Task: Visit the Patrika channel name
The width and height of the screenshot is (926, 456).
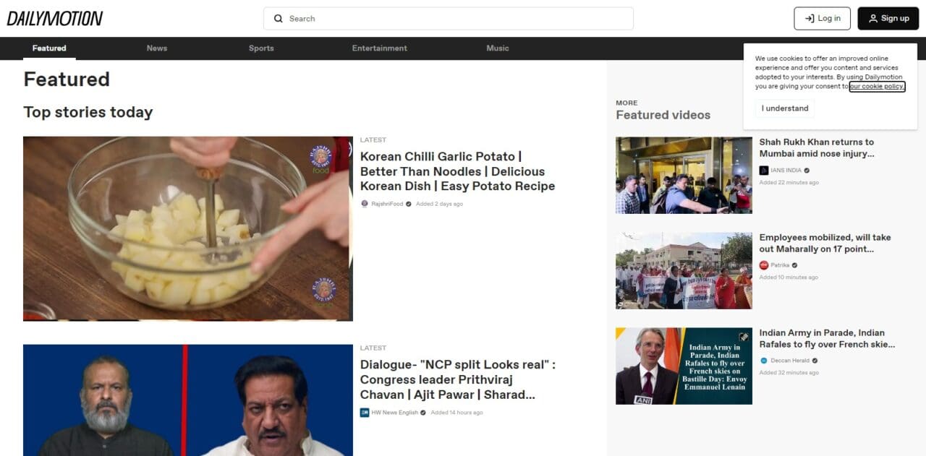Action: [x=780, y=265]
